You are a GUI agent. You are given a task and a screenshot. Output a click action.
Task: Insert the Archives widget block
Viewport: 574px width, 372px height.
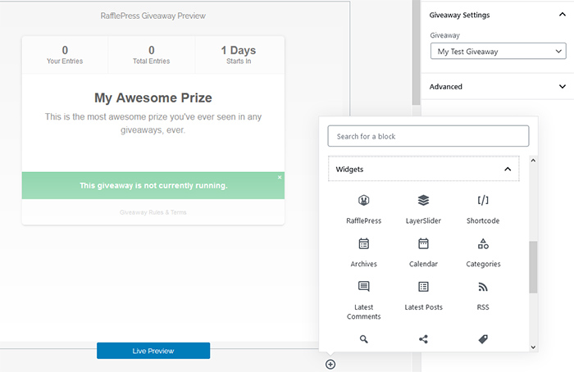[363, 252]
